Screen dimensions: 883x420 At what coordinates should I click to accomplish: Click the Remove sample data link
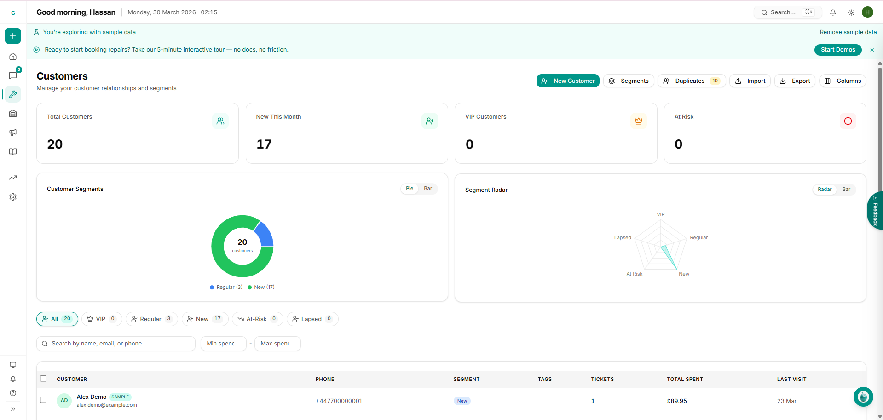tap(848, 32)
